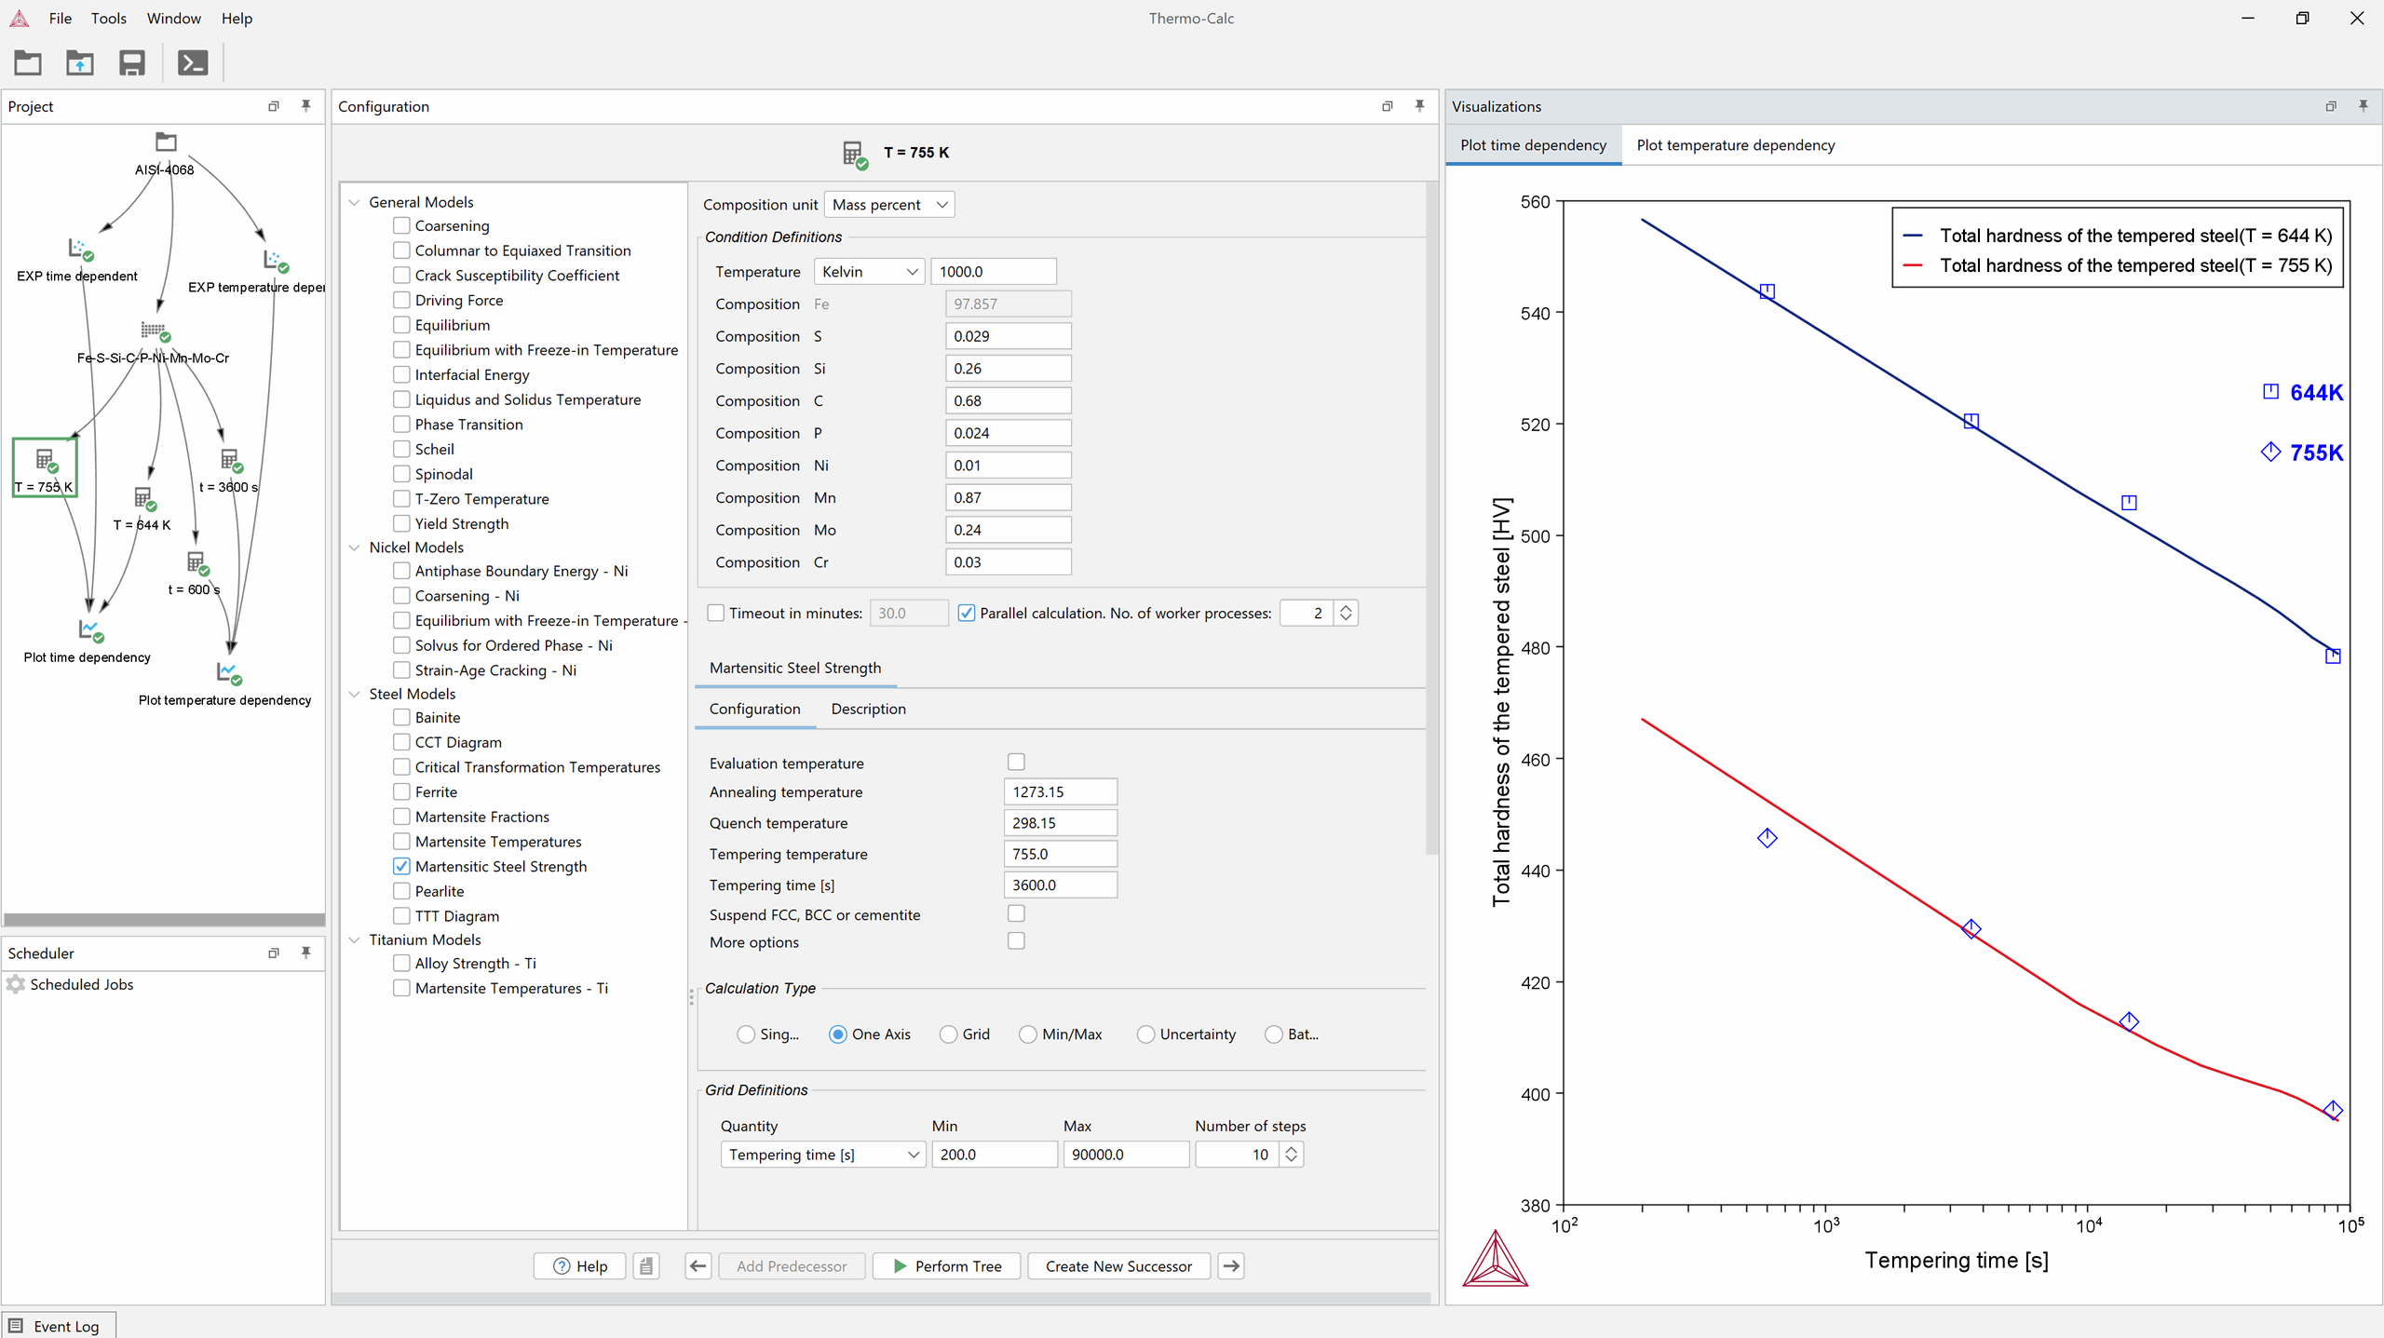
Task: Select the Plot time dependency node
Action: (x=90, y=630)
